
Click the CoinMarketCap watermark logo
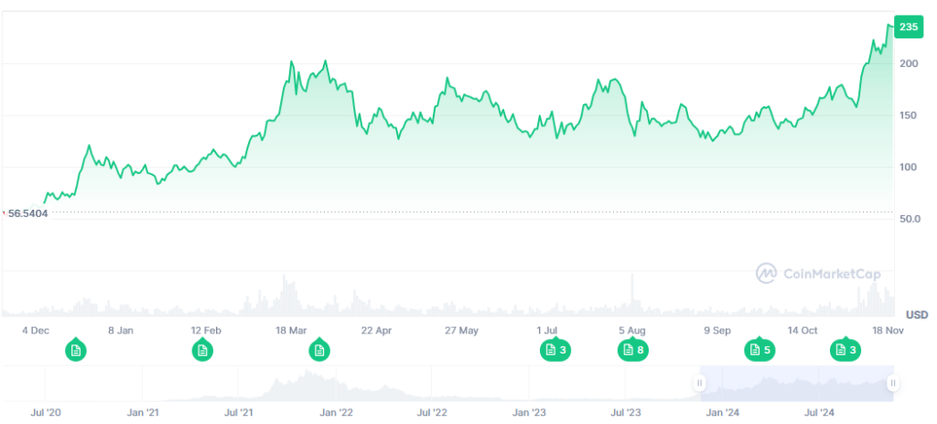pyautogui.click(x=805, y=272)
